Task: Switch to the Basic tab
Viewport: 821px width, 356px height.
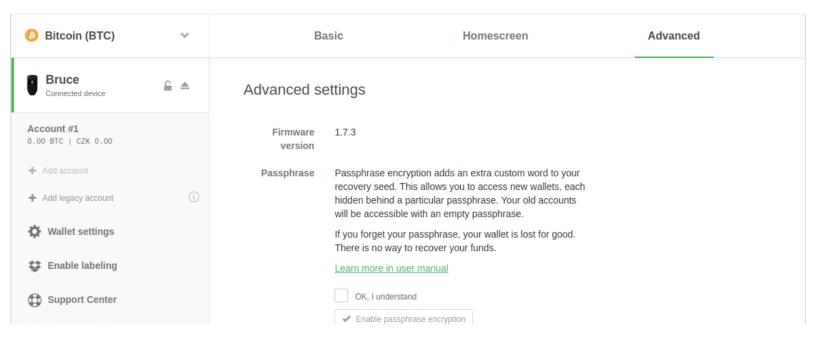Action: tap(328, 36)
